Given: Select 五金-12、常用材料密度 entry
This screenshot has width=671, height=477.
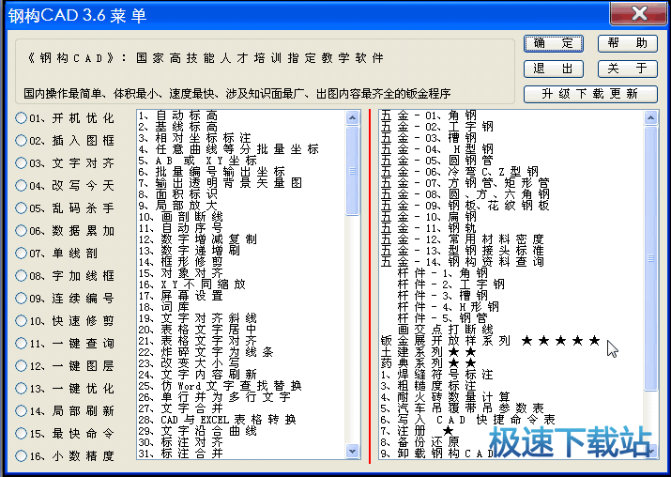Looking at the screenshot, I should (x=462, y=238).
